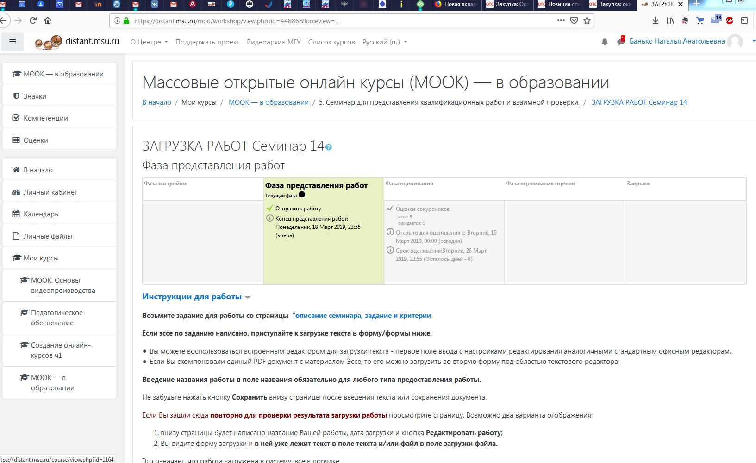Image resolution: width=756 pixels, height=463 pixels.
Task: Toggle the Adblock Plus extension icon
Action: 730,21
